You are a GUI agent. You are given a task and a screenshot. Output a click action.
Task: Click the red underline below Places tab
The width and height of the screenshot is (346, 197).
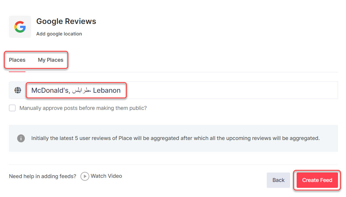click(17, 72)
